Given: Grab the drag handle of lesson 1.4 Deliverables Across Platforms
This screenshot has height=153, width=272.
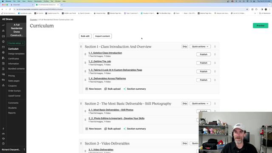Looking at the screenshot, I should (85, 80).
